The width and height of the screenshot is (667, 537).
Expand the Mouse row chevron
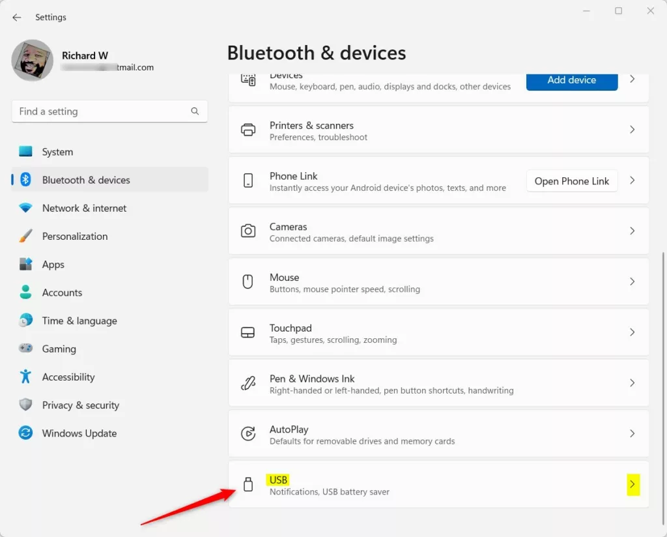[x=632, y=282]
